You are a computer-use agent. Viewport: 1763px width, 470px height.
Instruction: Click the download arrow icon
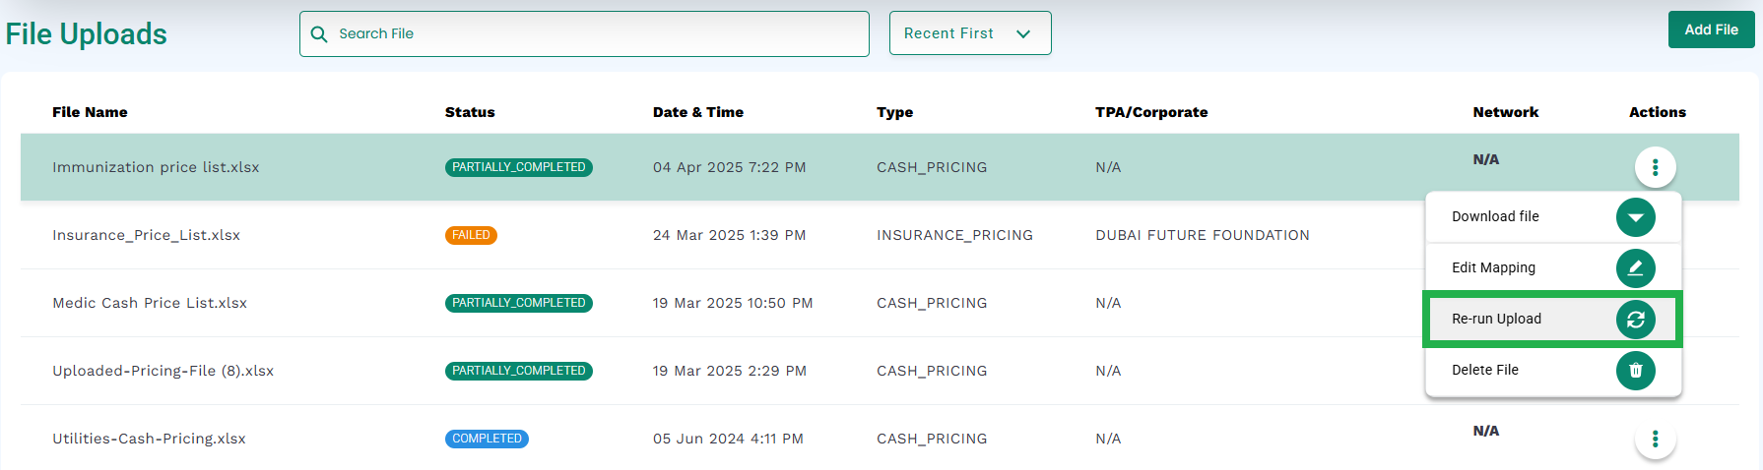[1635, 217]
